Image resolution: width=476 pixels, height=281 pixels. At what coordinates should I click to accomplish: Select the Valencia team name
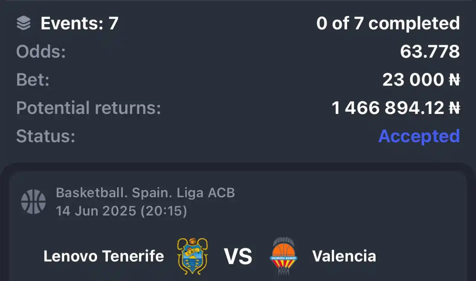pyautogui.click(x=344, y=256)
